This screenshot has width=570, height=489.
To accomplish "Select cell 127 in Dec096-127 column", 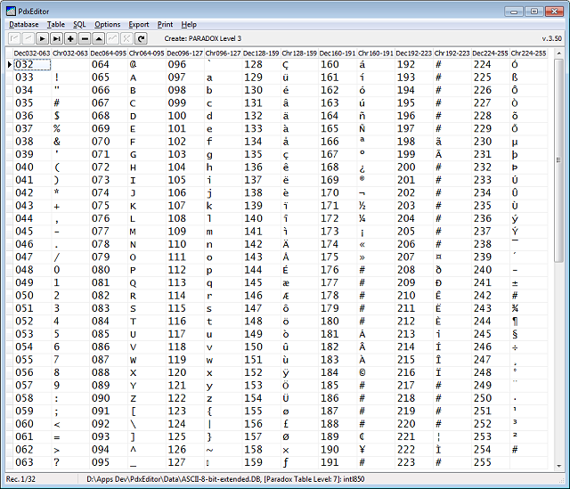I will pos(184,462).
